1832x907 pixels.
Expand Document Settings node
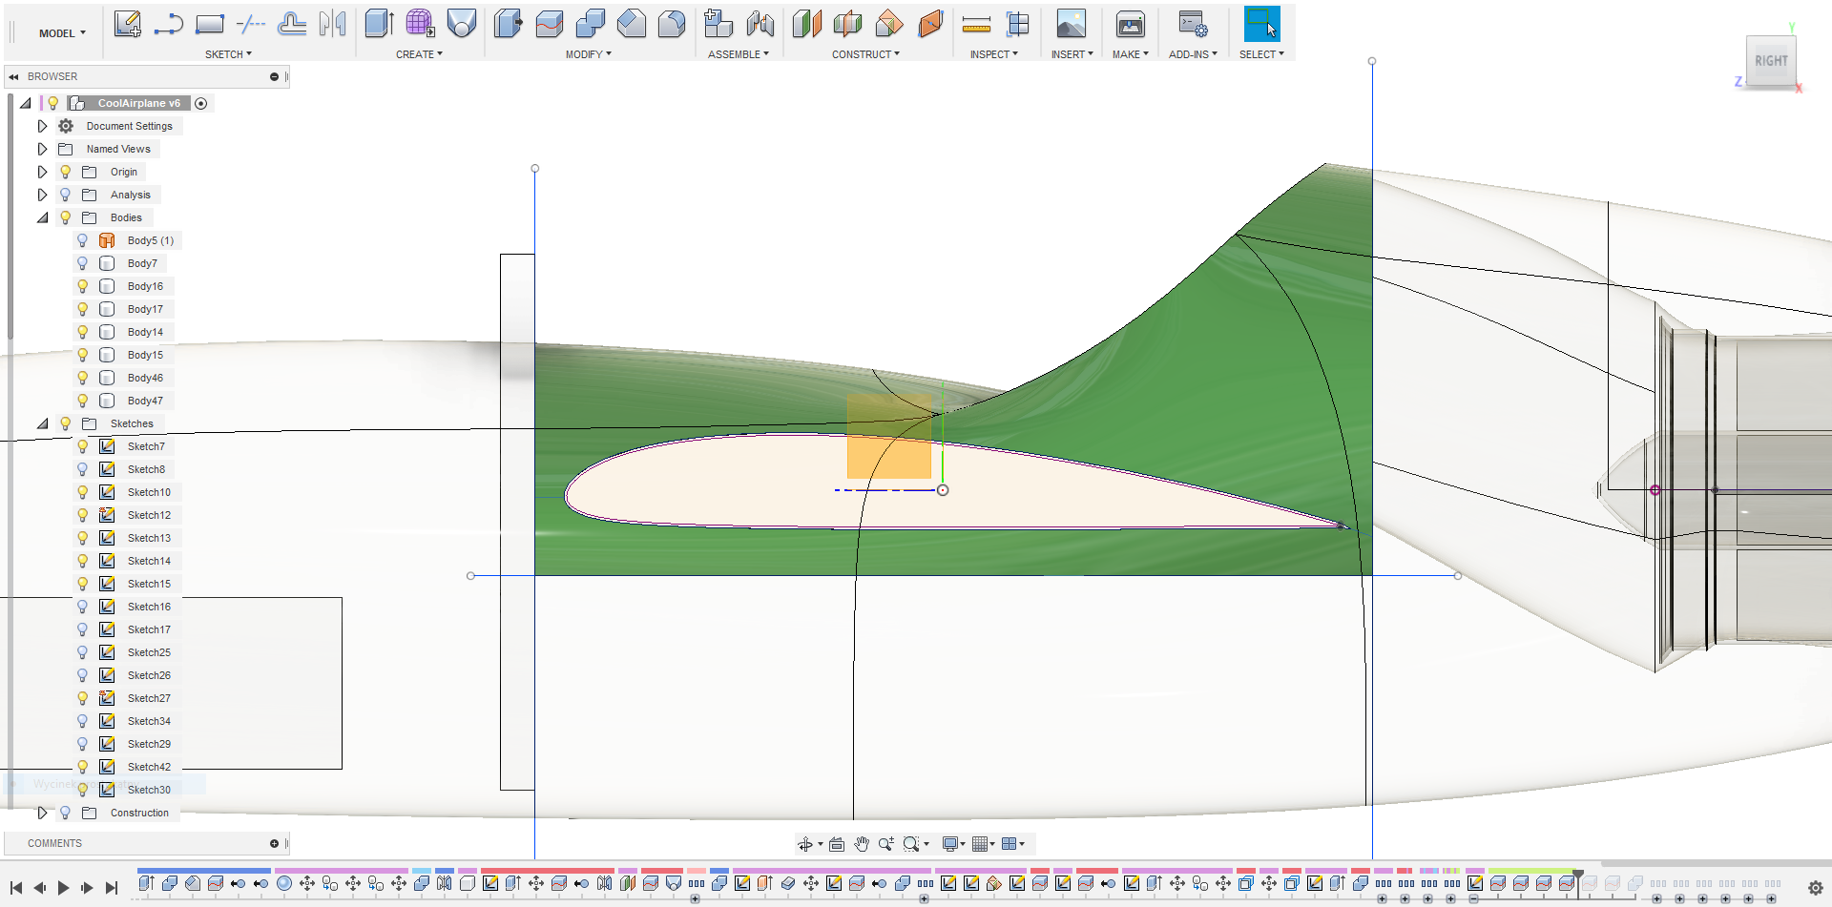point(42,126)
